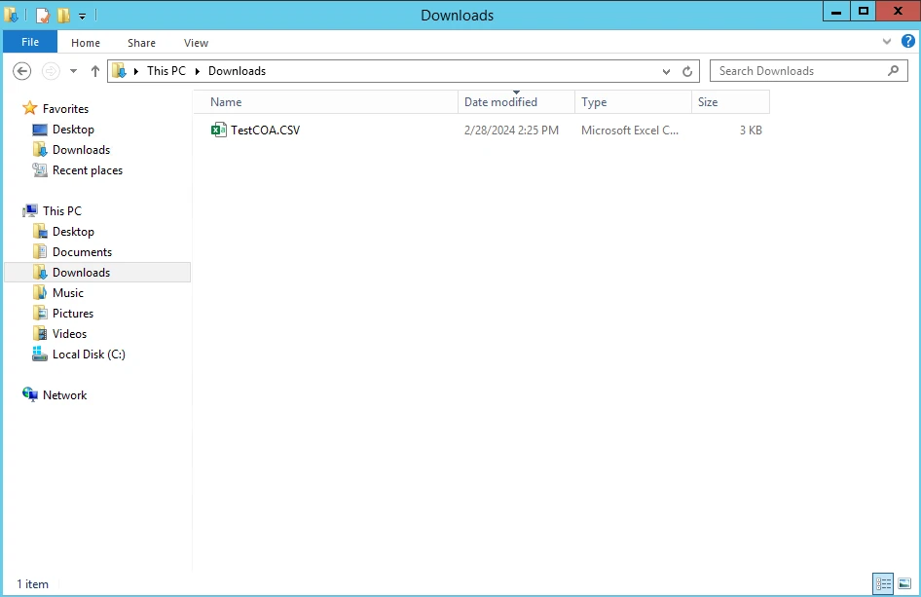
Task: Click the folder icon in address bar
Action: click(x=119, y=71)
